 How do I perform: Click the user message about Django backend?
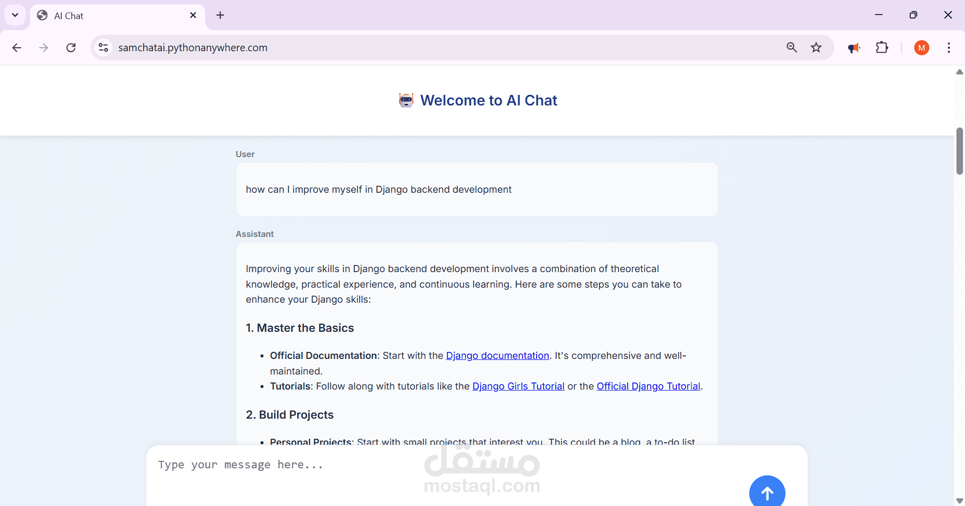coord(379,189)
